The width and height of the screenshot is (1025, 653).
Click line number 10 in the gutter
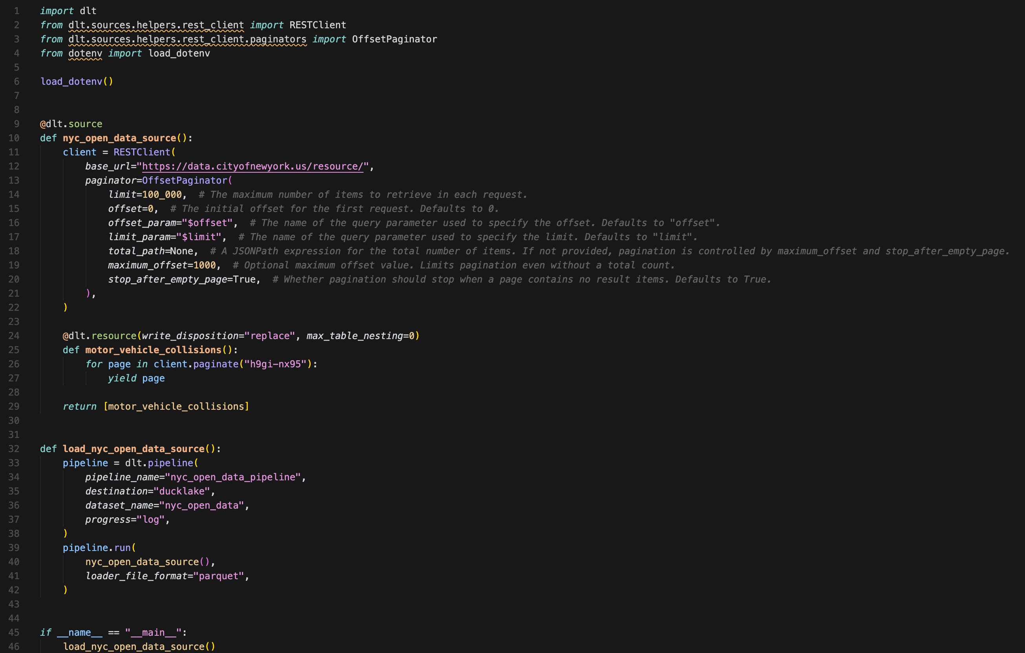14,138
